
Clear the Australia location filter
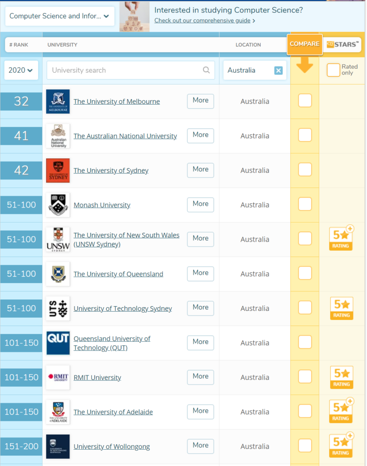pos(278,71)
